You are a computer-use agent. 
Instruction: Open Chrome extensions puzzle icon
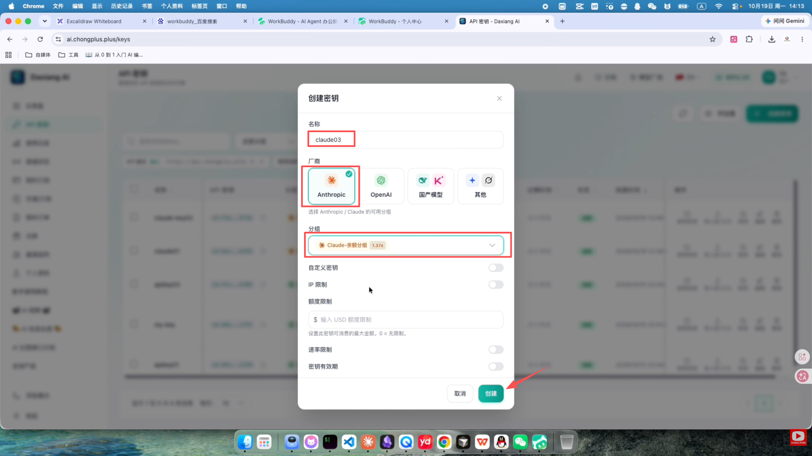click(749, 39)
